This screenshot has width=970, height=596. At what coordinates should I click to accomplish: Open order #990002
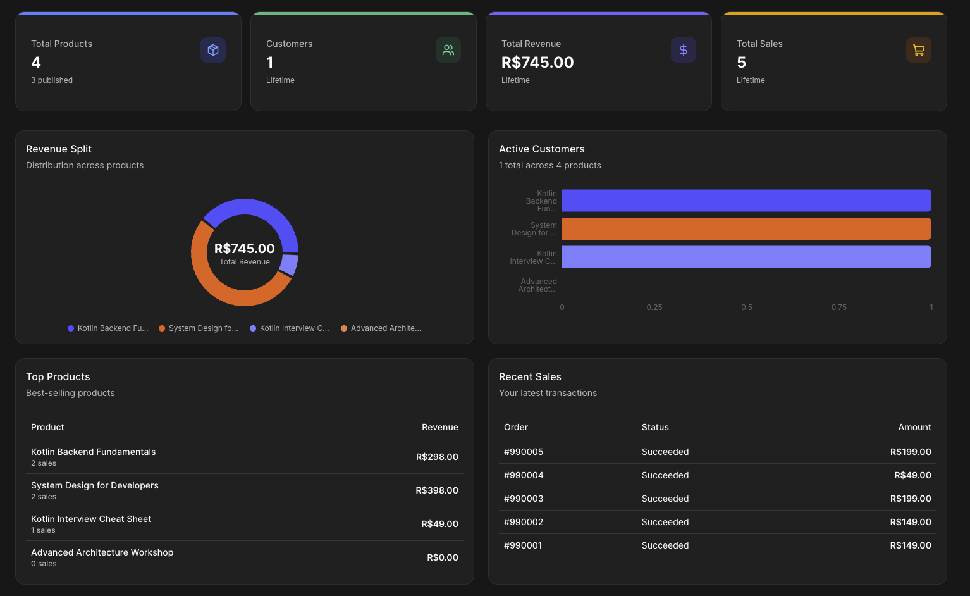click(524, 522)
